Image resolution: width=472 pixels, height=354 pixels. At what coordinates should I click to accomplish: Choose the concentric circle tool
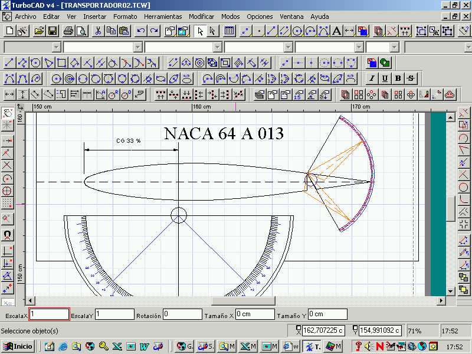[70, 79]
